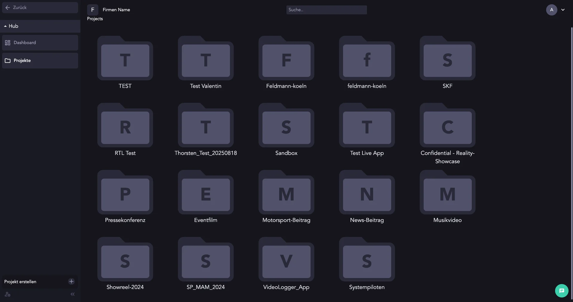Screen dimensions: 573x302
Task: Go to Dashboard in sidebar
Action: 40,43
